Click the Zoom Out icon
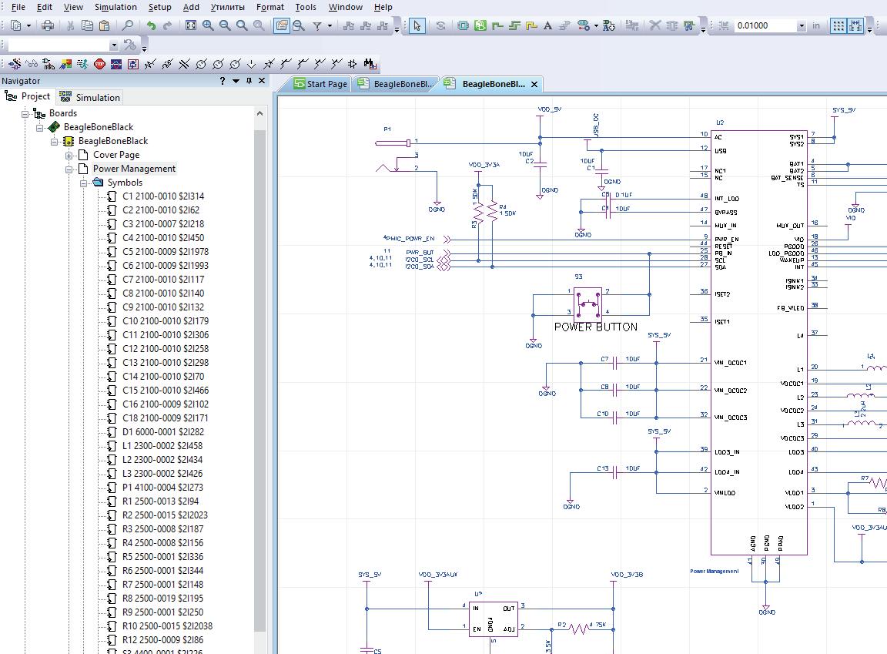 [x=225, y=25]
